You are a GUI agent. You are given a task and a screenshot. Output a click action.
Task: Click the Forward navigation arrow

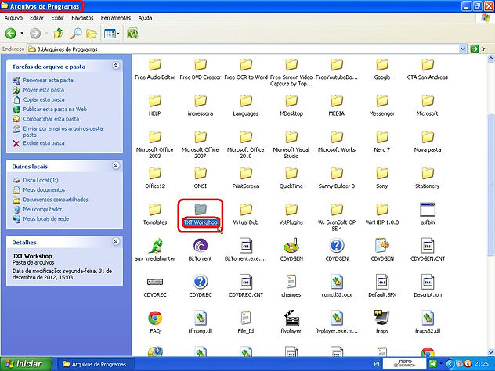(x=35, y=34)
